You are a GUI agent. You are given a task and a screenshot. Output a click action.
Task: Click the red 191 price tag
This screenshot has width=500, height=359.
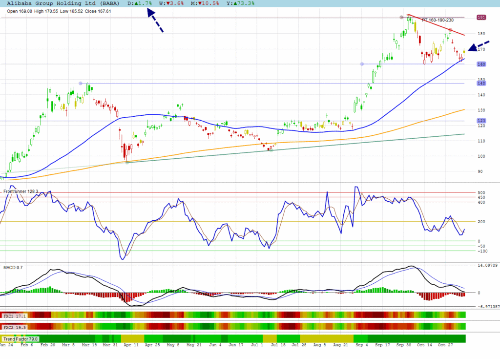[481, 17]
